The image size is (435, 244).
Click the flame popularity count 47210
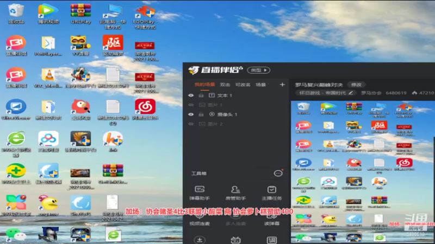tap(423, 93)
